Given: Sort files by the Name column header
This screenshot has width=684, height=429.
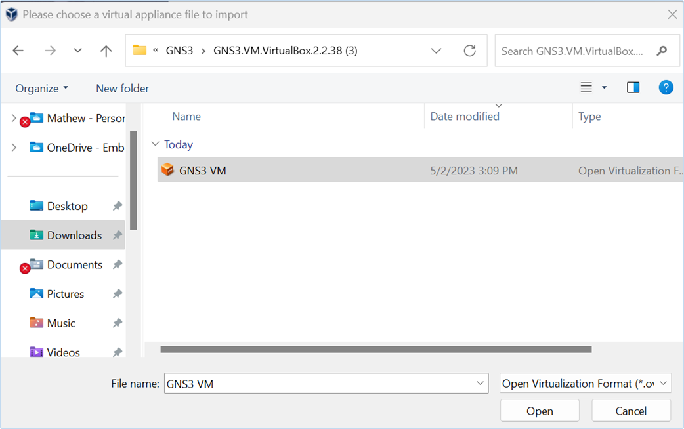Looking at the screenshot, I should 186,116.
